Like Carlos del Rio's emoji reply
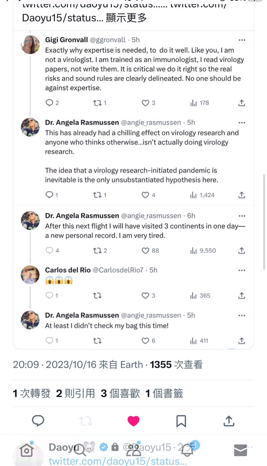 (146, 296)
